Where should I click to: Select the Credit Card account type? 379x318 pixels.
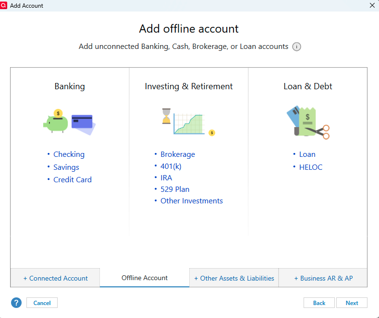click(x=73, y=180)
